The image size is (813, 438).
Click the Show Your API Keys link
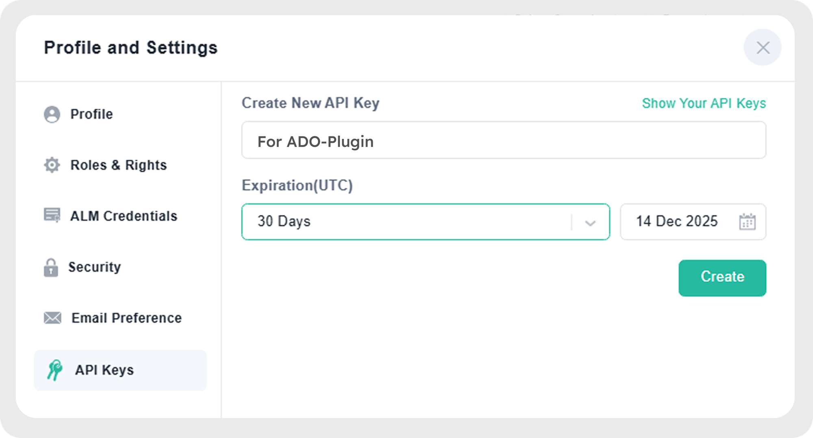coord(704,103)
